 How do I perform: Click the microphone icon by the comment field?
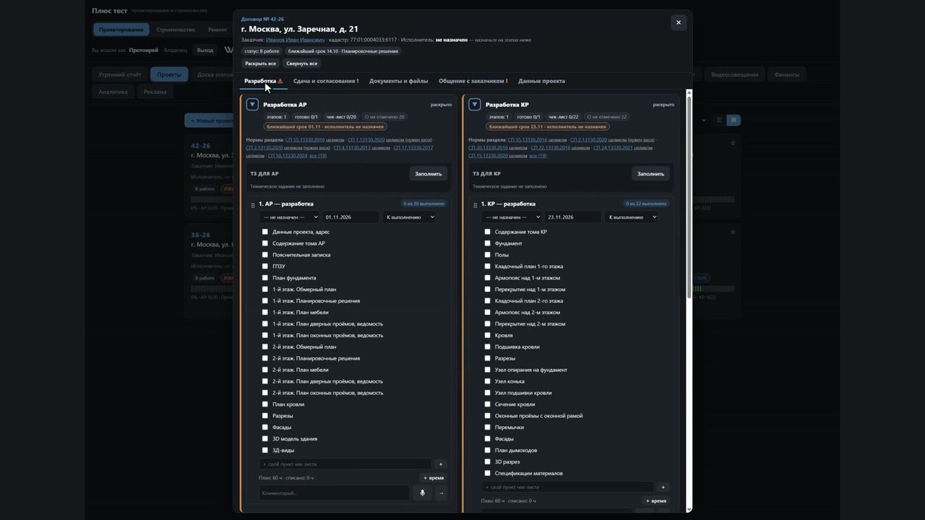tap(423, 493)
